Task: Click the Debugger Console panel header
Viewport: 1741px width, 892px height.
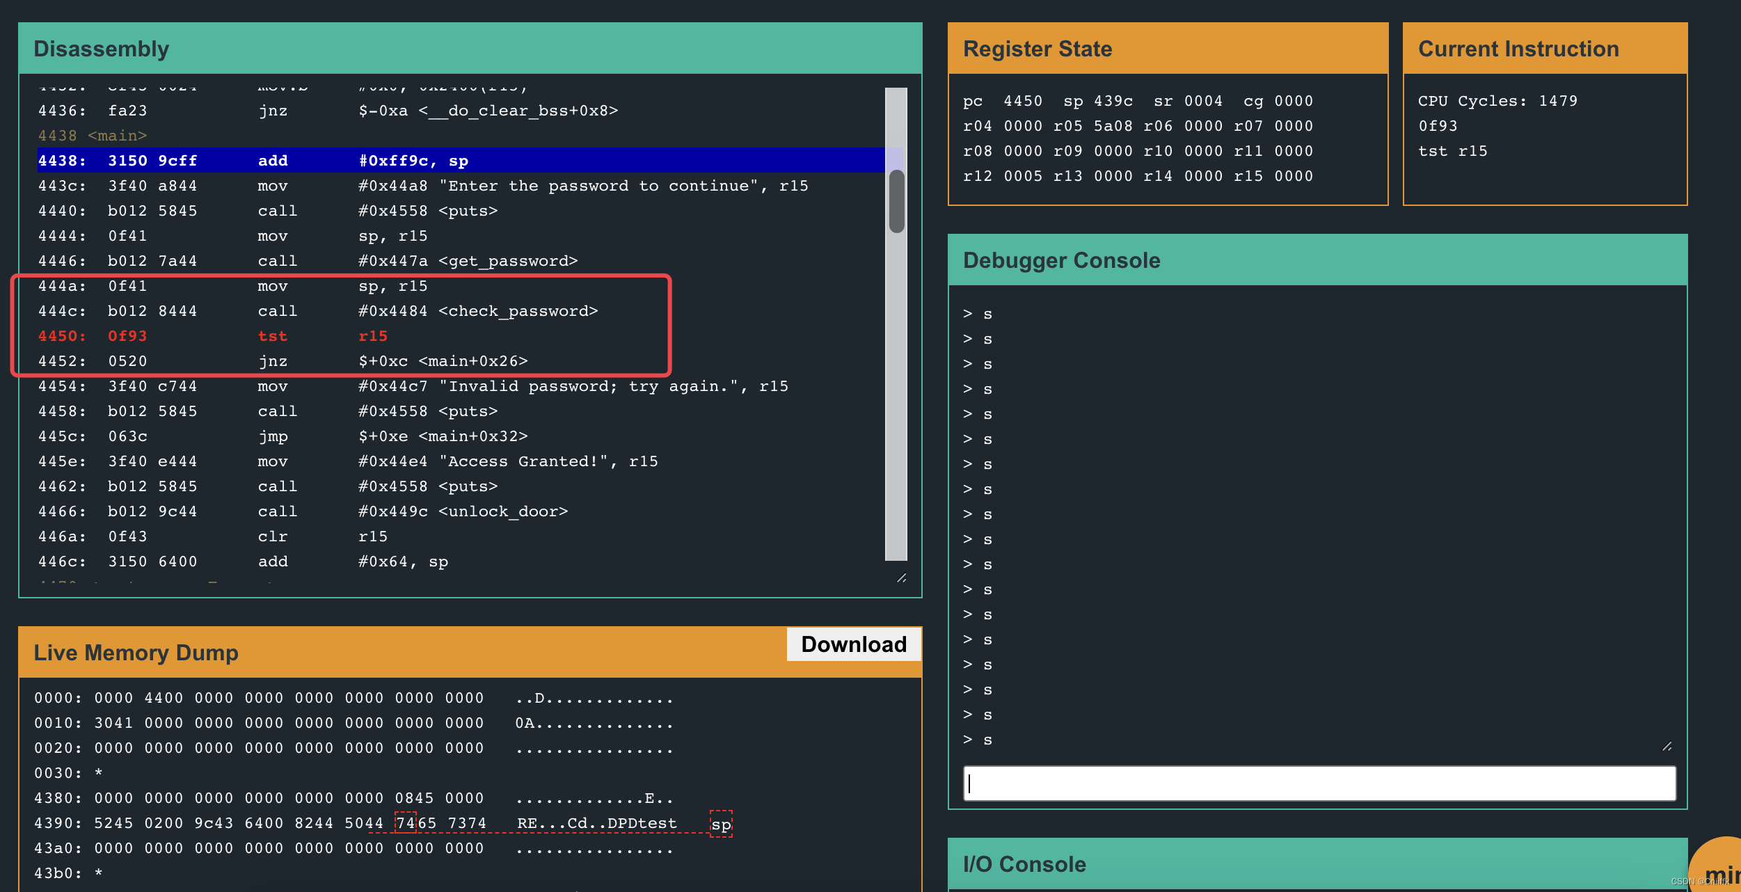Action: 1318,260
